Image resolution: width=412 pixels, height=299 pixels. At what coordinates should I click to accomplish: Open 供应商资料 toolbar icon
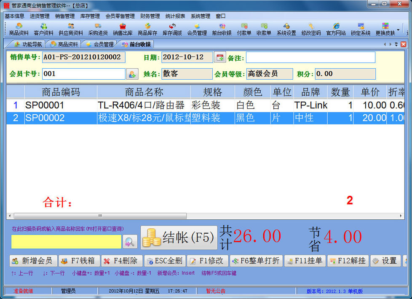[71, 29]
